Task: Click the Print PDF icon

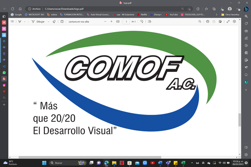Action: (x=208, y=22)
